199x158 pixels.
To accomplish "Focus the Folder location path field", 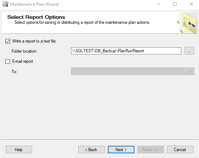I will 126,51.
